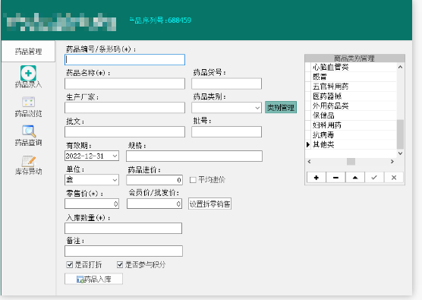Click the category list scroll left arrow

(x=309, y=161)
